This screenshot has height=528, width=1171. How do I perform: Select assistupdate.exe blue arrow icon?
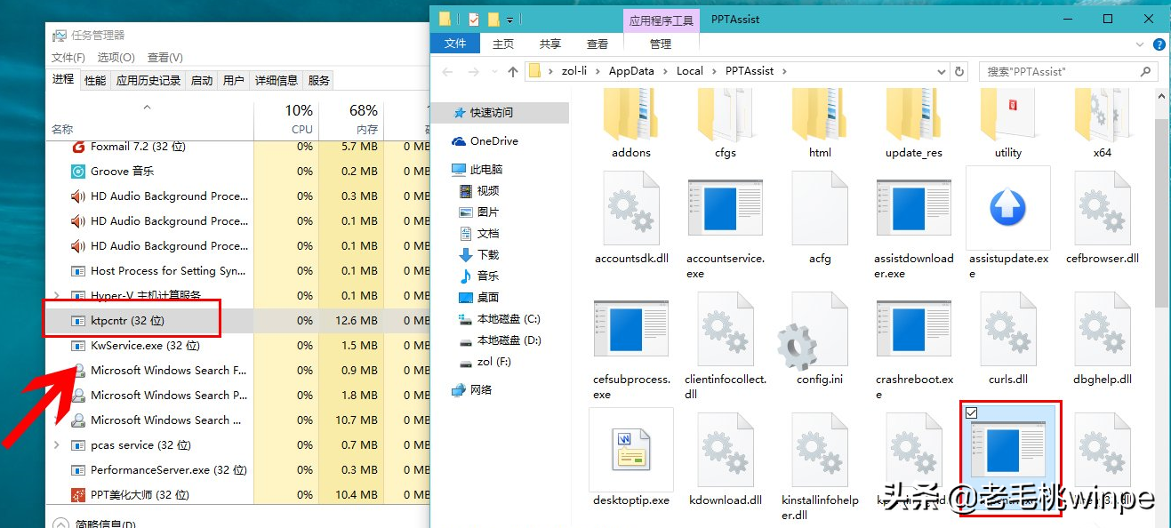click(x=1008, y=208)
